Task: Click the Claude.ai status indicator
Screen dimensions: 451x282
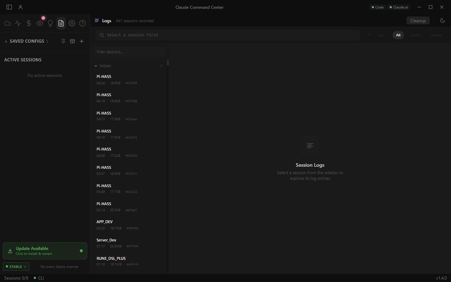Action: (x=399, y=7)
